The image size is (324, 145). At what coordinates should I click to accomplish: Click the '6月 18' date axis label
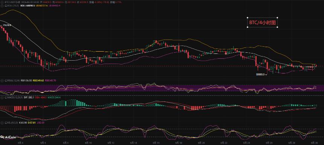(x=178, y=143)
